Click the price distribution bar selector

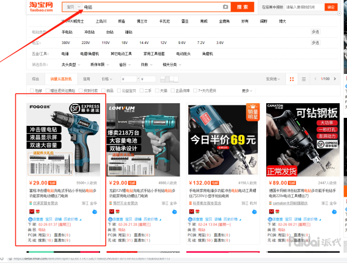(x=170, y=79)
